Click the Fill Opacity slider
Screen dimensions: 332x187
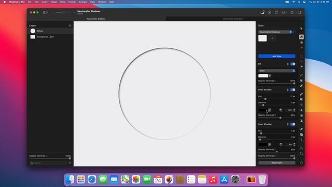[276, 84]
